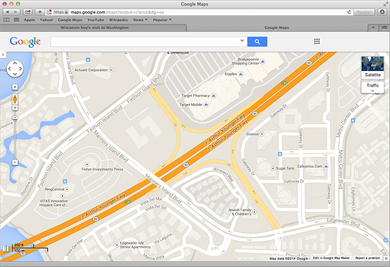Click the bus stop icon on Metro Center Blvd
This screenshot has width=390, height=267.
352,120
